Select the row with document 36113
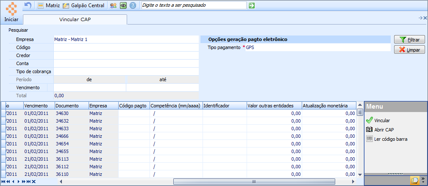The width and height of the screenshot is (428, 186). pos(179,159)
